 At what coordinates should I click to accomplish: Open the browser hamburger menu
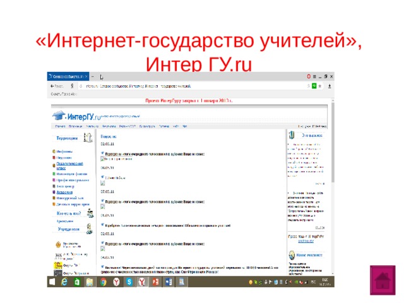[314, 76]
